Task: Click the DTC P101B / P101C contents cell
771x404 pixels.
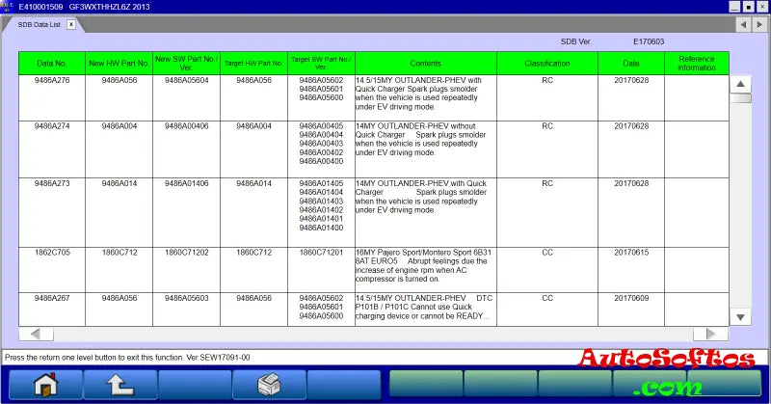Action: point(426,310)
